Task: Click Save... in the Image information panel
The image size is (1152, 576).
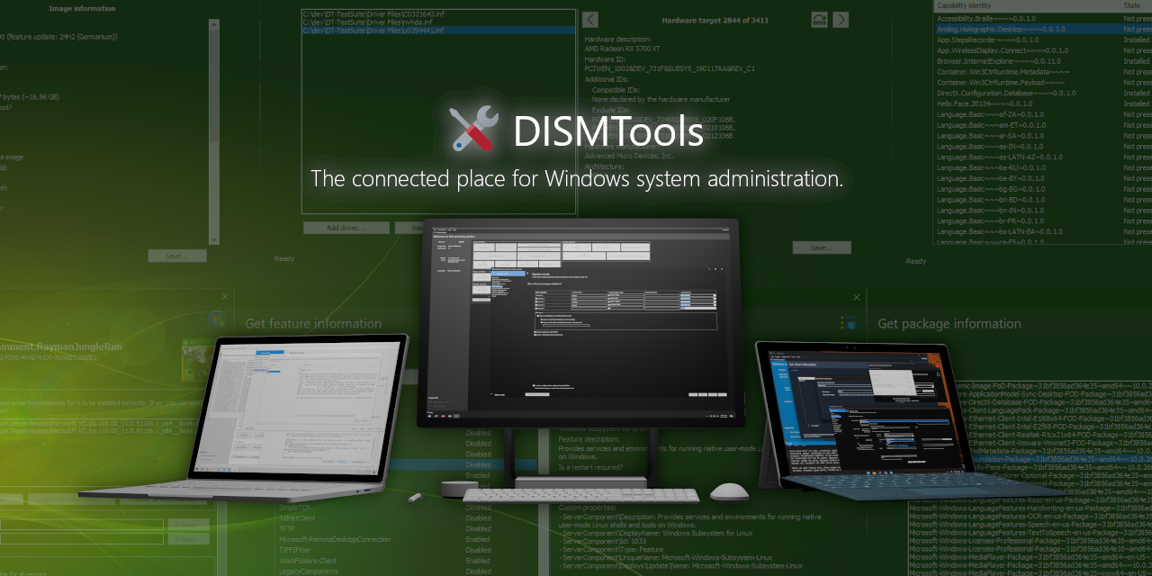Action: [x=177, y=256]
